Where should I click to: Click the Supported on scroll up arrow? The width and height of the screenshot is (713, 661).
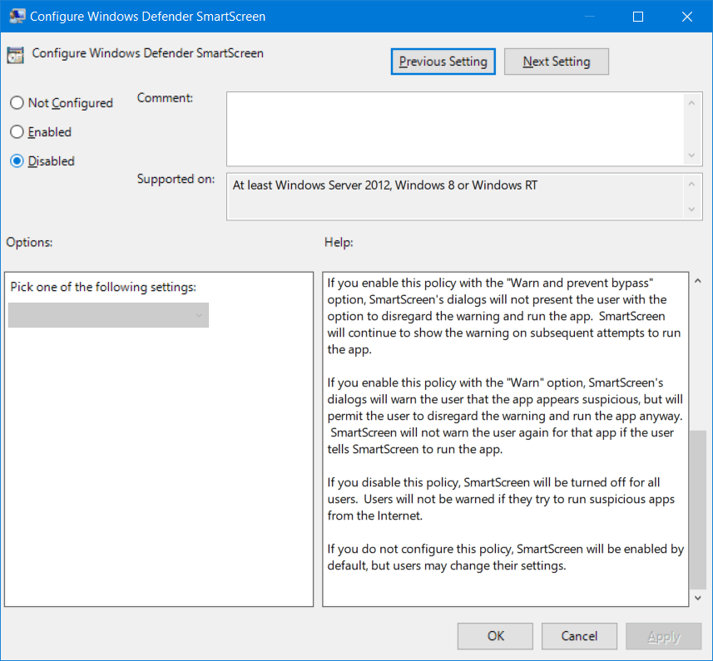(x=691, y=184)
